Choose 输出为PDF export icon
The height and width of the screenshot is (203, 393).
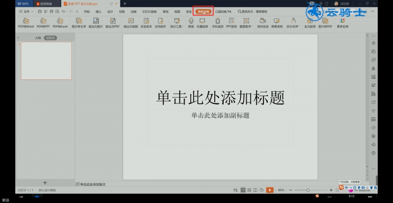(x=112, y=23)
